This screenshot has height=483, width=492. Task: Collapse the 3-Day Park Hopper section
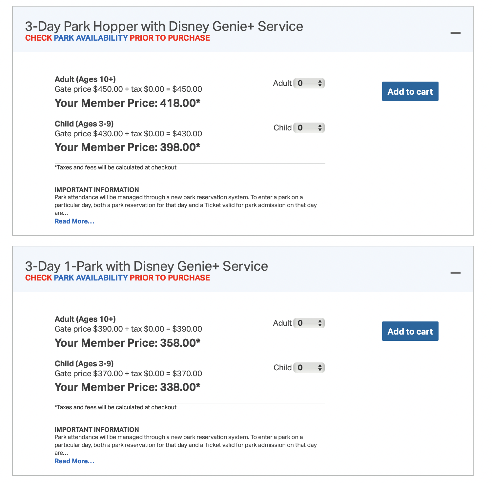[455, 33]
